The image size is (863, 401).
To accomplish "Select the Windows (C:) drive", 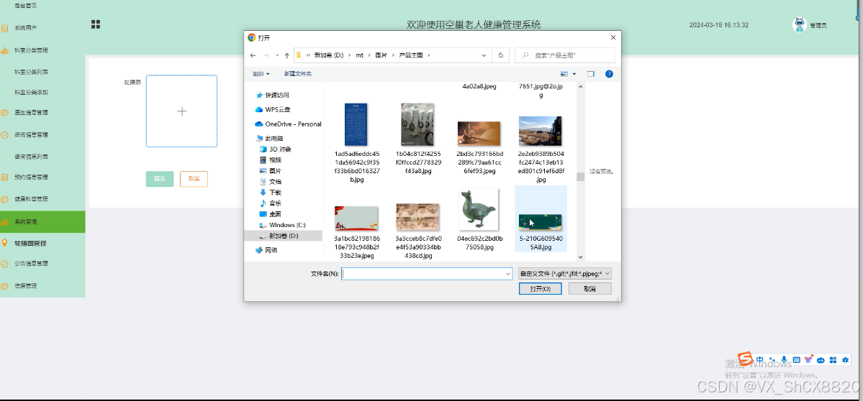I will point(282,225).
